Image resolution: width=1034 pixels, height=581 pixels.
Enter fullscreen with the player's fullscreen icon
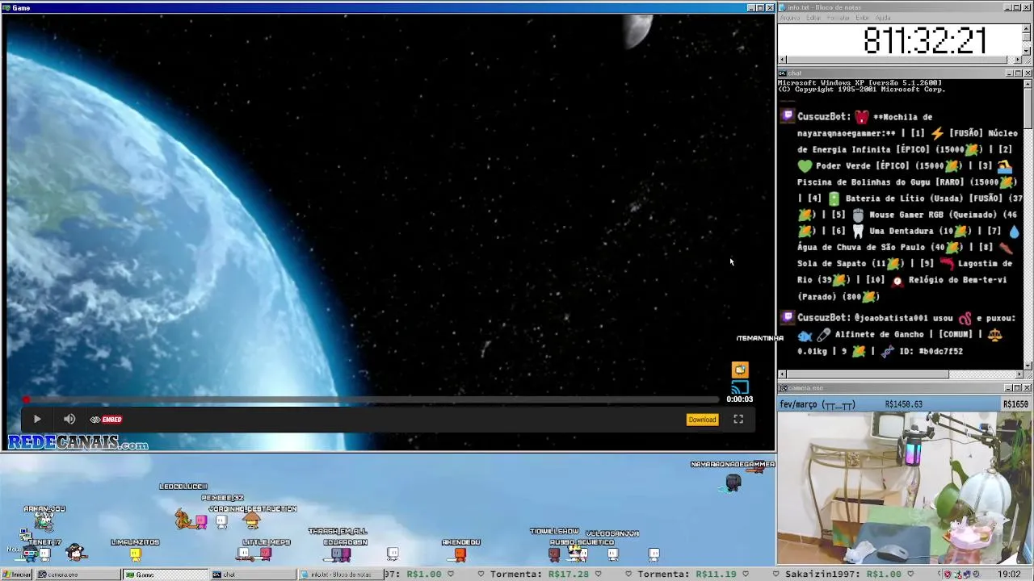pyautogui.click(x=738, y=419)
